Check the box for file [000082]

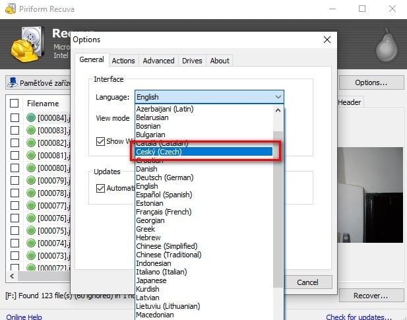15,143
